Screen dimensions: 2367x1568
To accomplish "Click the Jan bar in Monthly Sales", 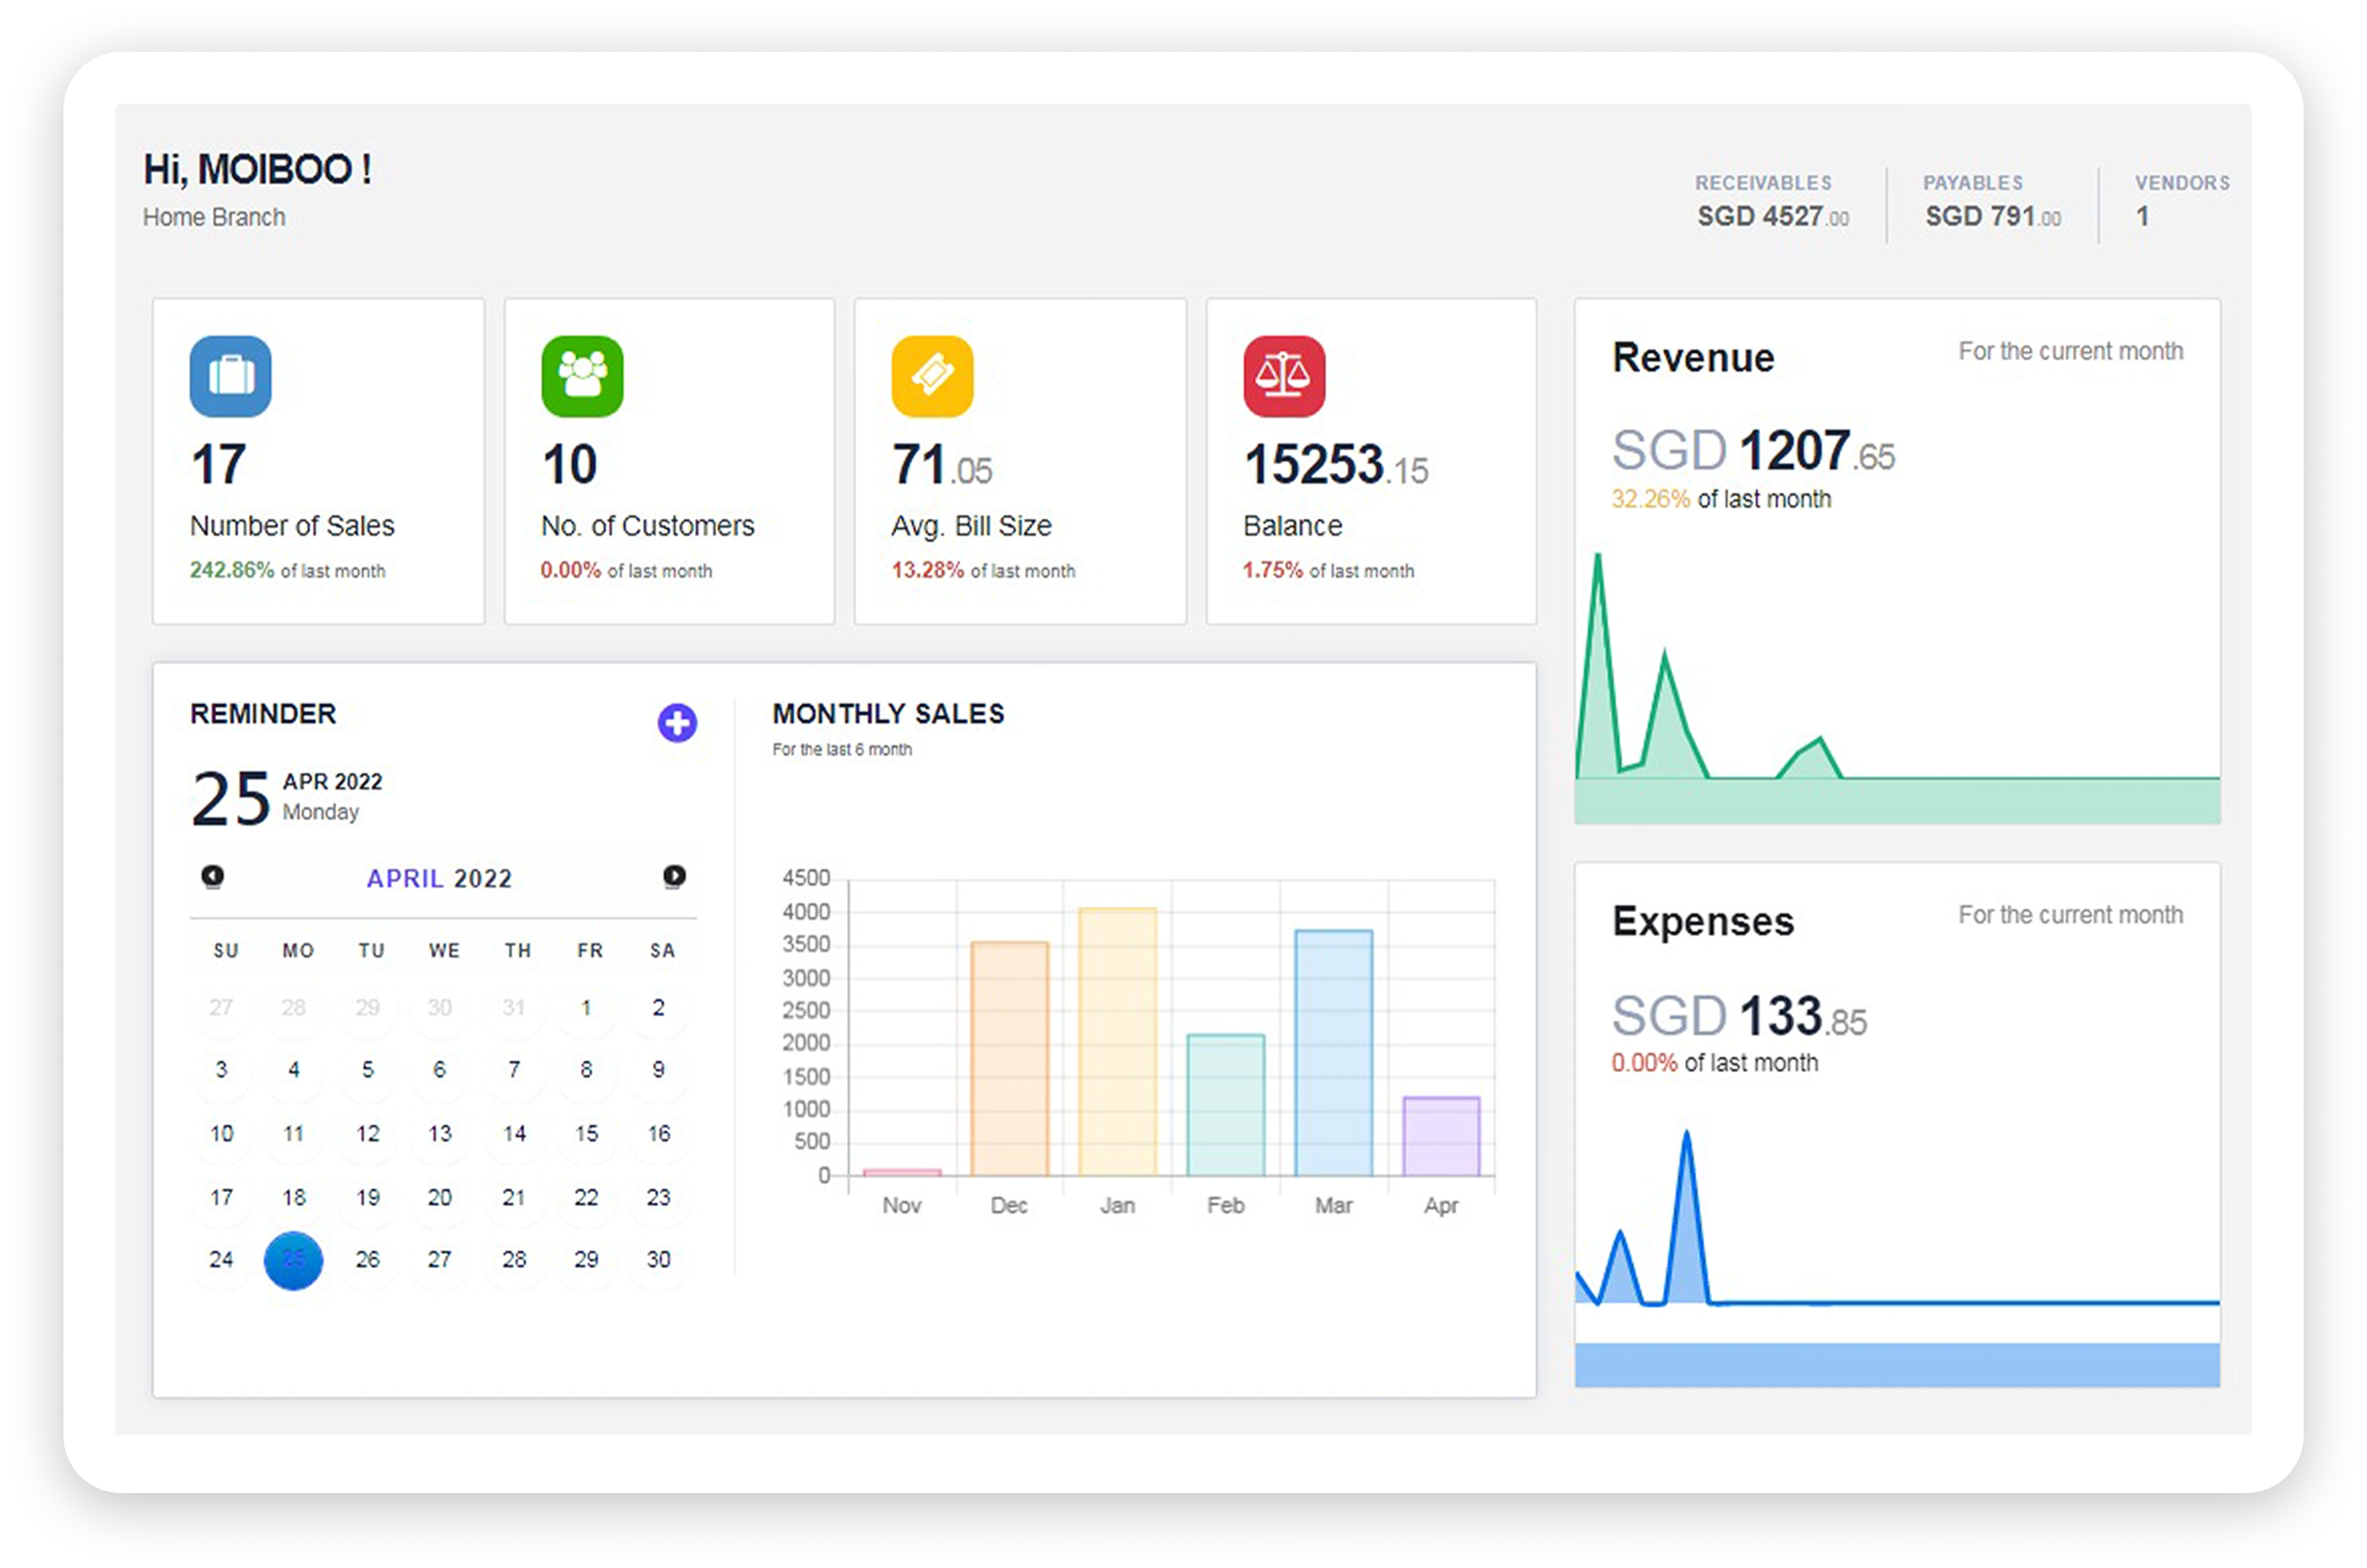I will 1117,1041.
